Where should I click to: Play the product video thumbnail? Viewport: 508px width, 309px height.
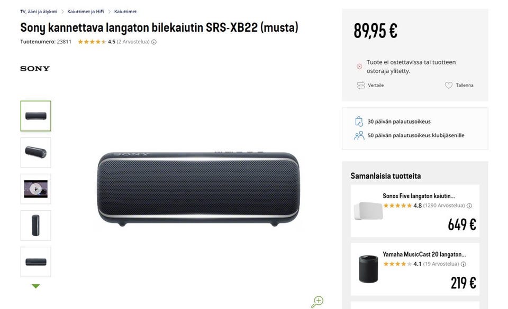[x=35, y=189]
